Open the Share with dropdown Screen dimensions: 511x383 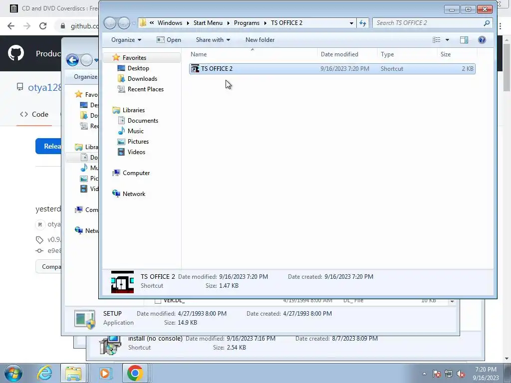(x=213, y=40)
